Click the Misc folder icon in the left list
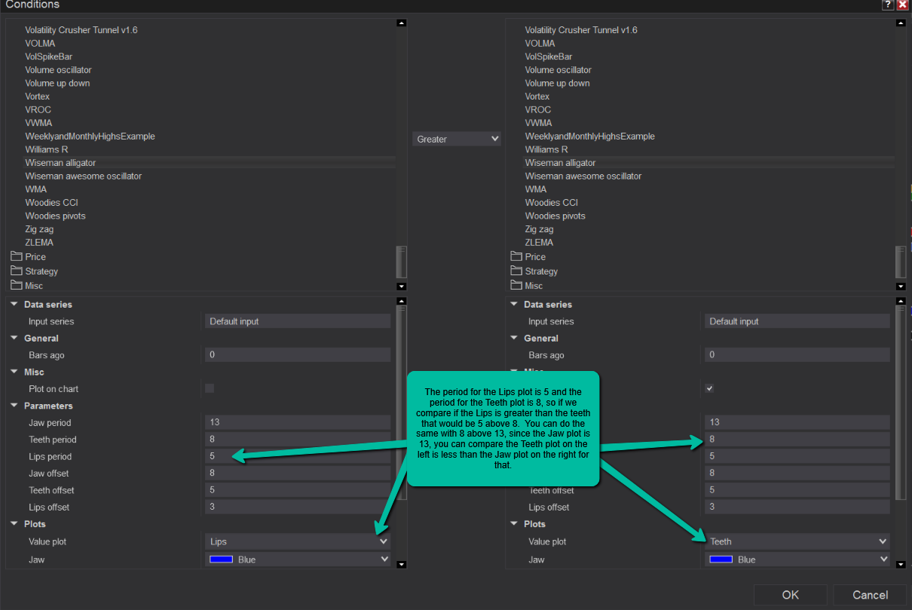Image resolution: width=912 pixels, height=610 pixels. [17, 285]
